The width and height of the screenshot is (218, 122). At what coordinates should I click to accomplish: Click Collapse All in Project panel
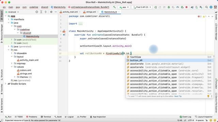[46, 12]
